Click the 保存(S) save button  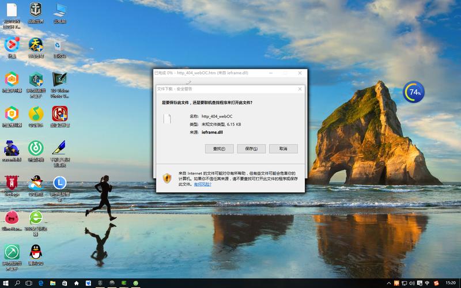pyautogui.click(x=251, y=149)
